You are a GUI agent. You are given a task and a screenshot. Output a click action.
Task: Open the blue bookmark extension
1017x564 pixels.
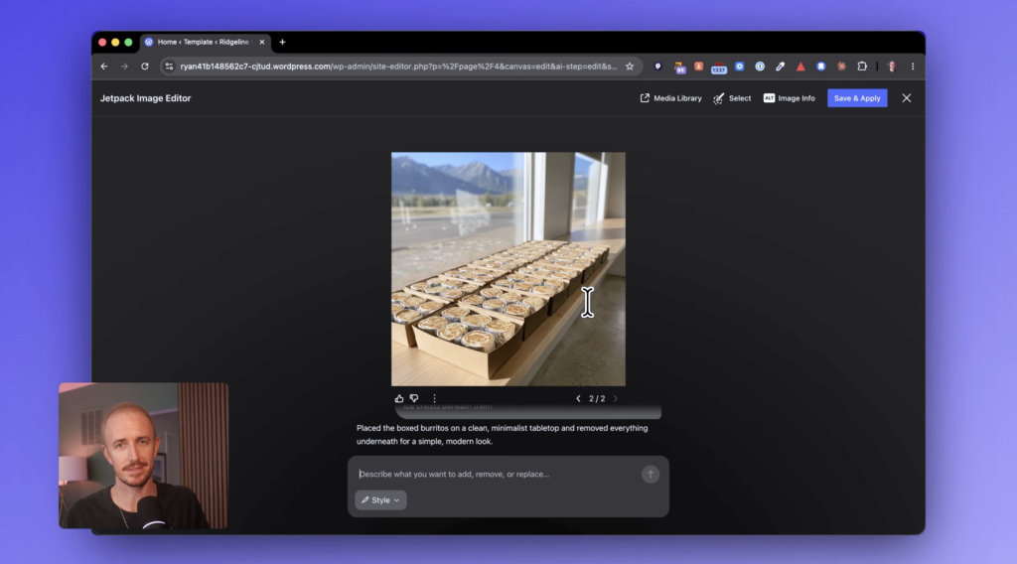(x=820, y=67)
